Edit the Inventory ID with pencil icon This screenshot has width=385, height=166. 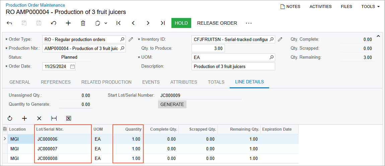click(x=280, y=39)
